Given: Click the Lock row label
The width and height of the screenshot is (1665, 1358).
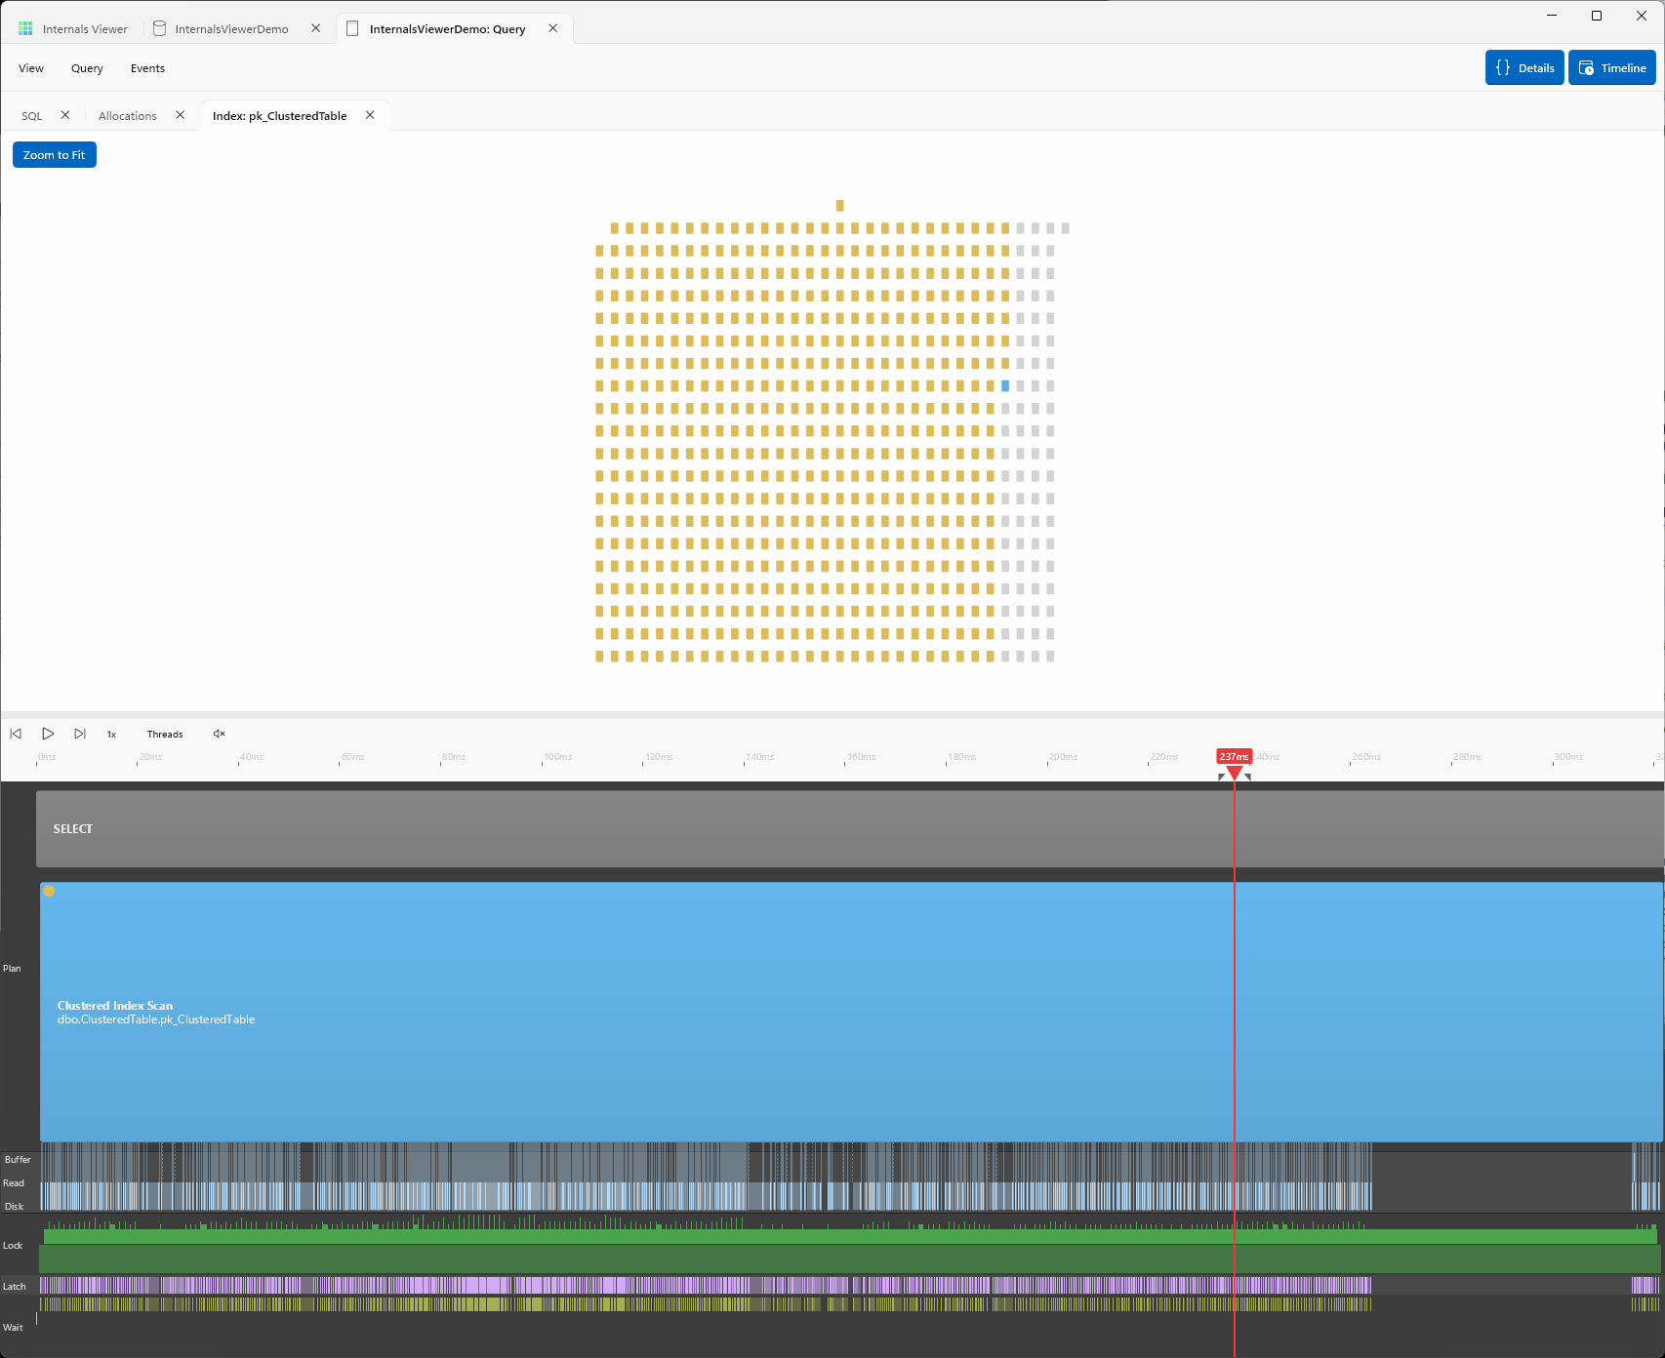Looking at the screenshot, I should click(x=13, y=1246).
